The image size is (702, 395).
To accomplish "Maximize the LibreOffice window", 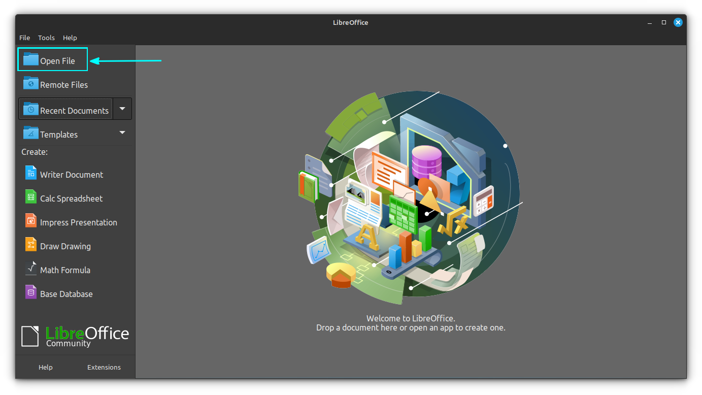I will tap(663, 22).
